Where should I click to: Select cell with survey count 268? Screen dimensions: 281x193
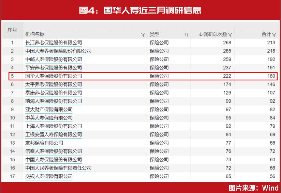(227, 43)
